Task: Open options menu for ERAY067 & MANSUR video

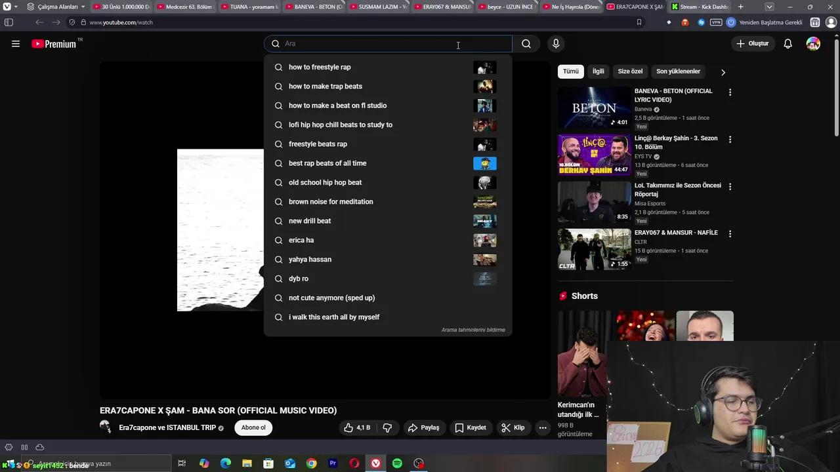Action: click(730, 234)
